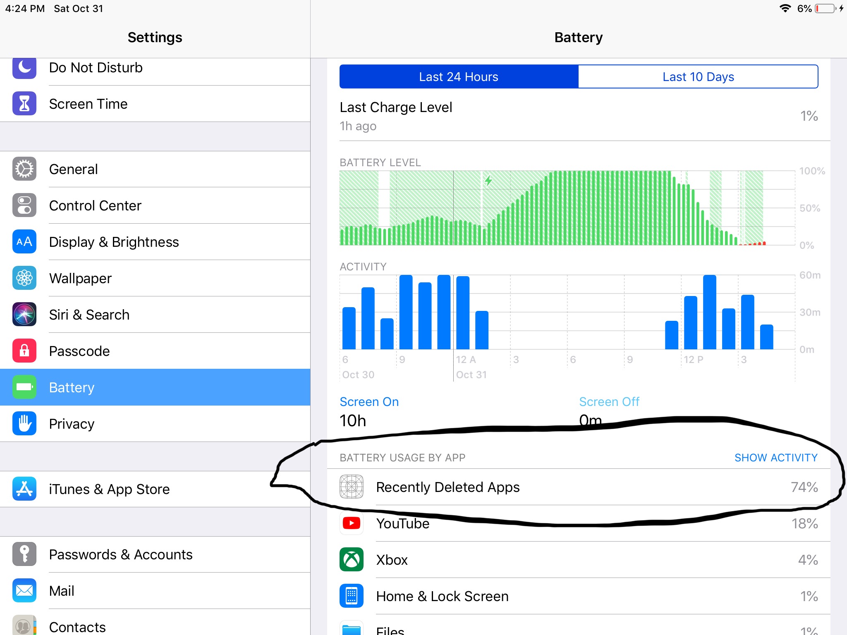Open the Siri & Search icon
The image size is (847, 635).
click(x=24, y=315)
